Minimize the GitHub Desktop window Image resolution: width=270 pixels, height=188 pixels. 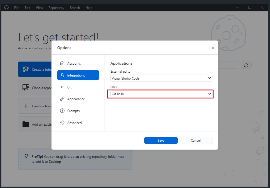(x=237, y=7)
